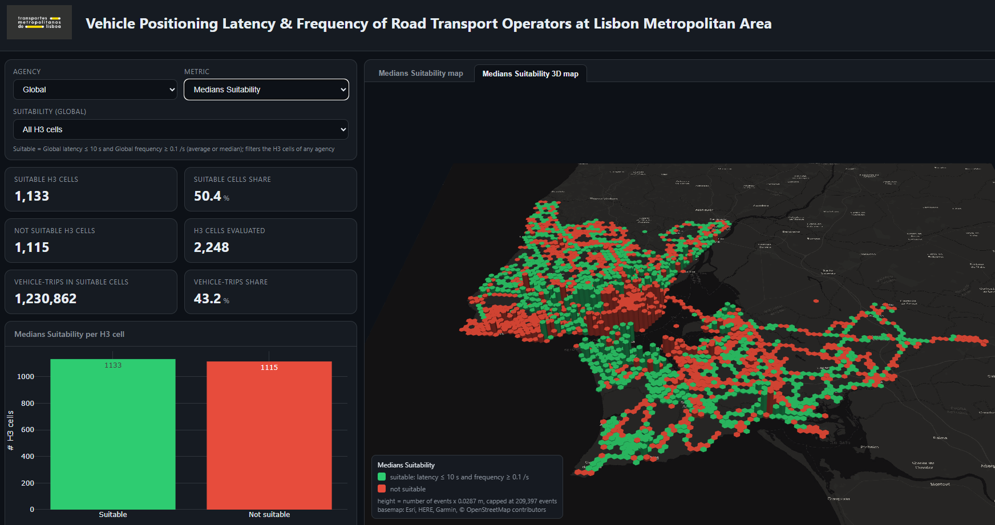Click the 'Suitable' x-axis label
The width and height of the screenshot is (995, 525).
click(113, 515)
